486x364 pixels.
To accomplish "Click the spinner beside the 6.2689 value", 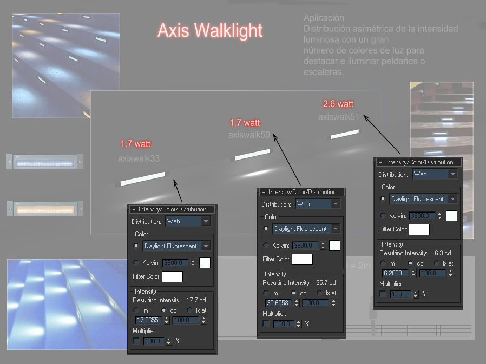I will point(413,273).
